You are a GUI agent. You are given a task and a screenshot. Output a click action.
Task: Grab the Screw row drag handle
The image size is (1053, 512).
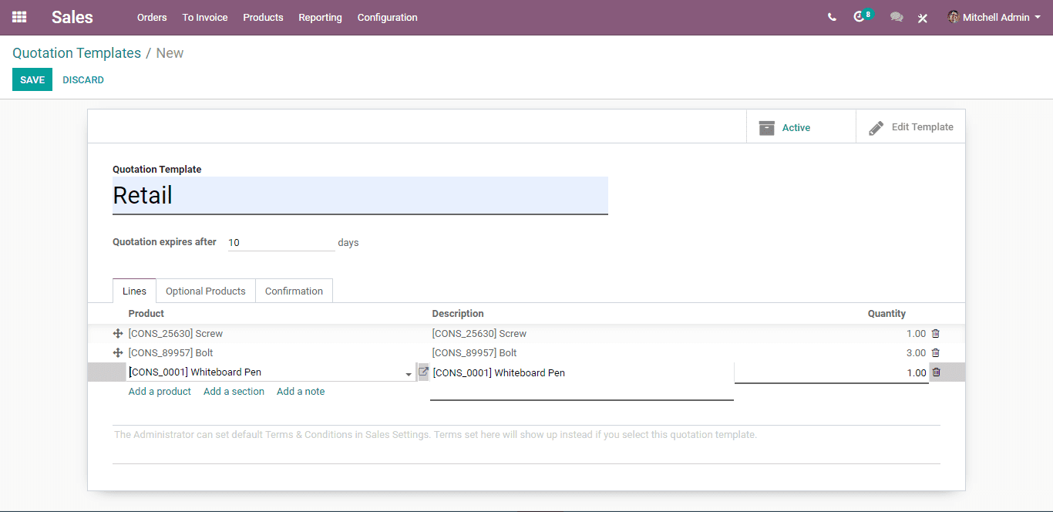(118, 334)
